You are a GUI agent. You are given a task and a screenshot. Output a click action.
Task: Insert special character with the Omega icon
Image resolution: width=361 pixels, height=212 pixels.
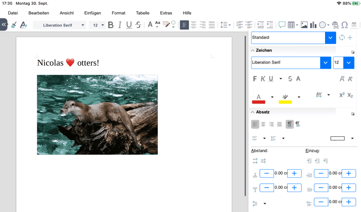(344, 25)
